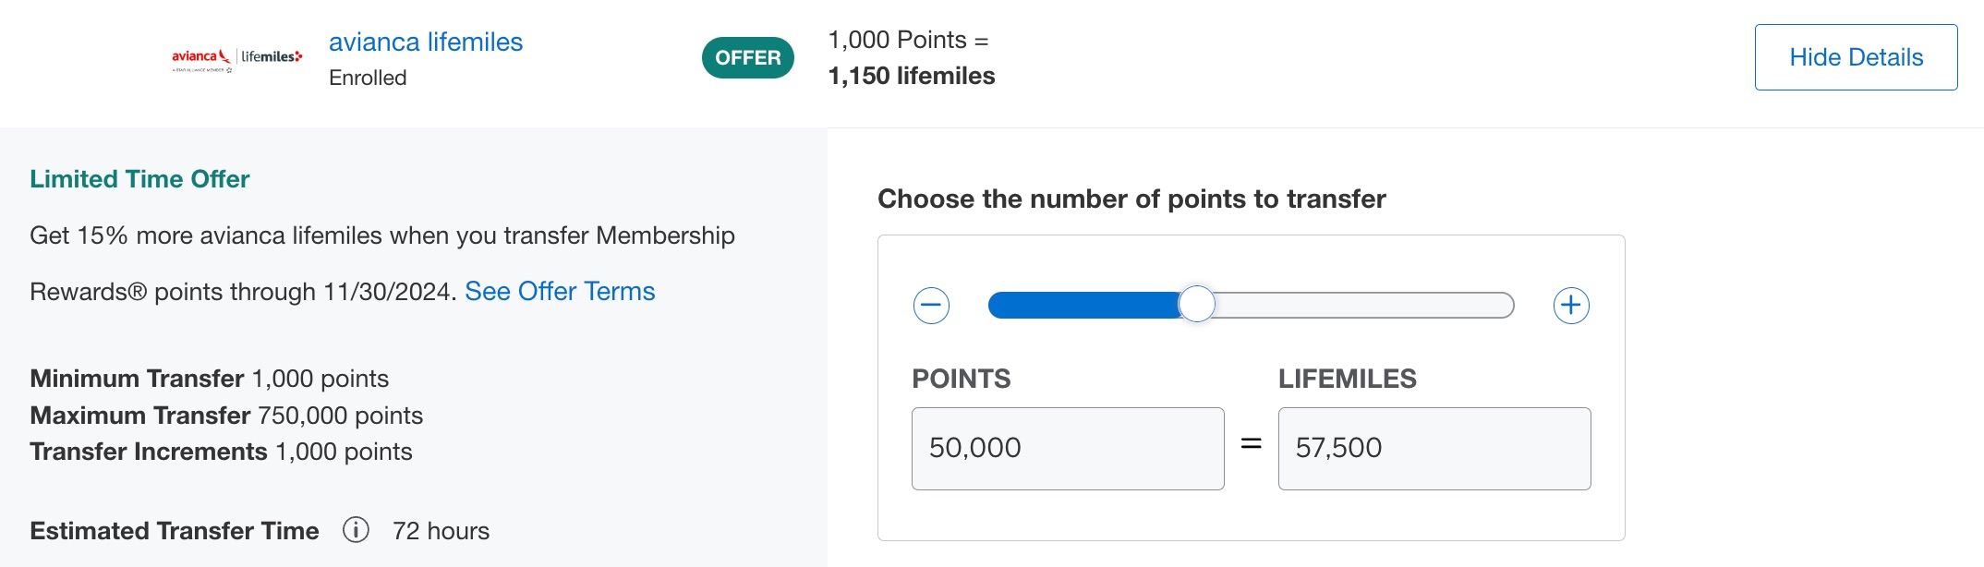Increment the transfer amount by one step
Viewport: 1984px width, 567px height.
click(1570, 305)
